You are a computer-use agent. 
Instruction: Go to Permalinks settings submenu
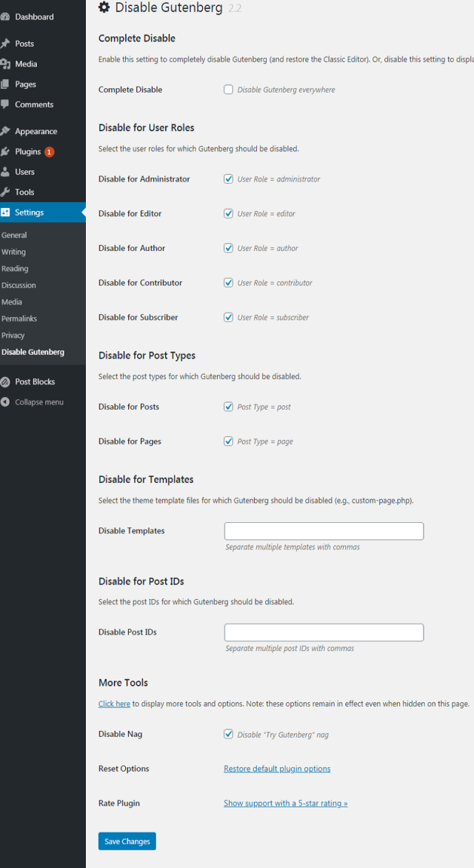tap(19, 319)
